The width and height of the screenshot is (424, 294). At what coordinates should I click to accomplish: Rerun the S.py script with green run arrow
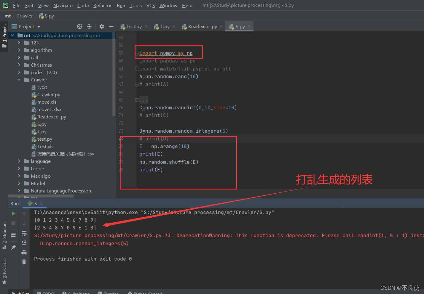click(x=13, y=213)
